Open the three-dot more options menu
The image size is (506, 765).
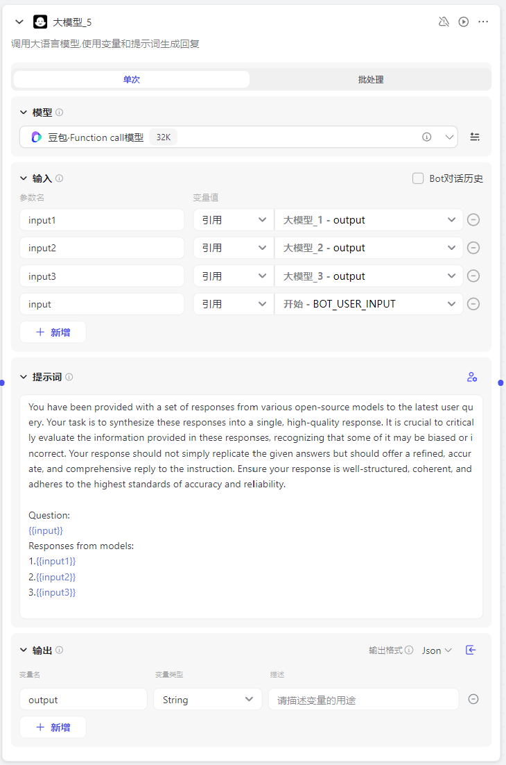pyautogui.click(x=483, y=22)
